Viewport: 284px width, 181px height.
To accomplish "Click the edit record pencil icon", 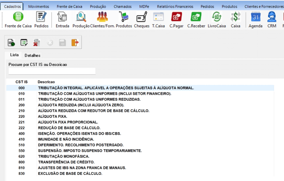I will 24,42.
